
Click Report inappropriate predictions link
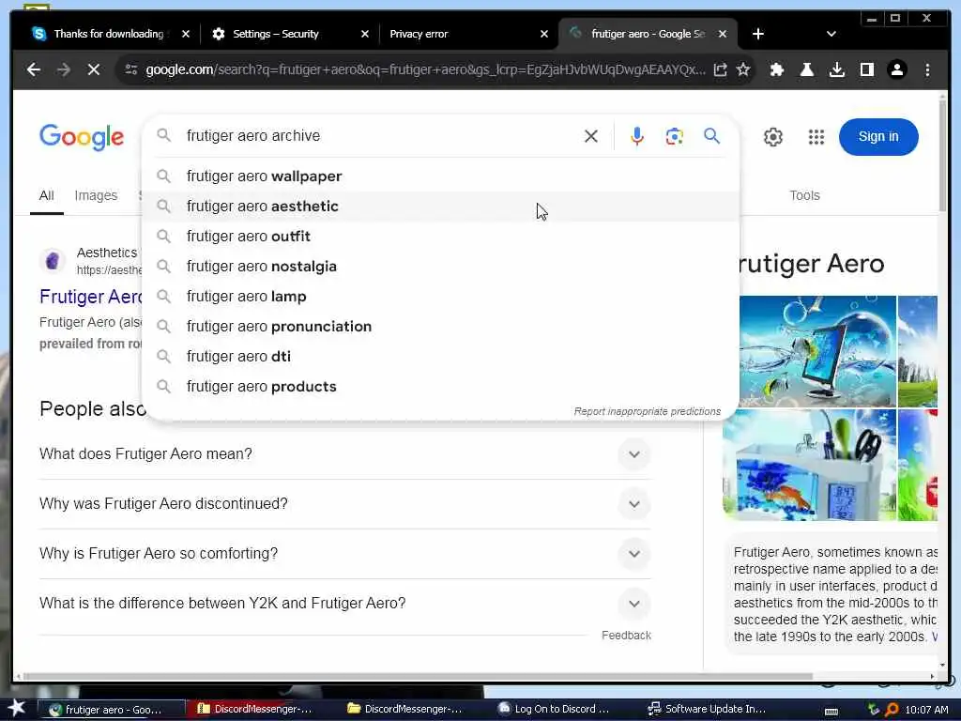(648, 411)
